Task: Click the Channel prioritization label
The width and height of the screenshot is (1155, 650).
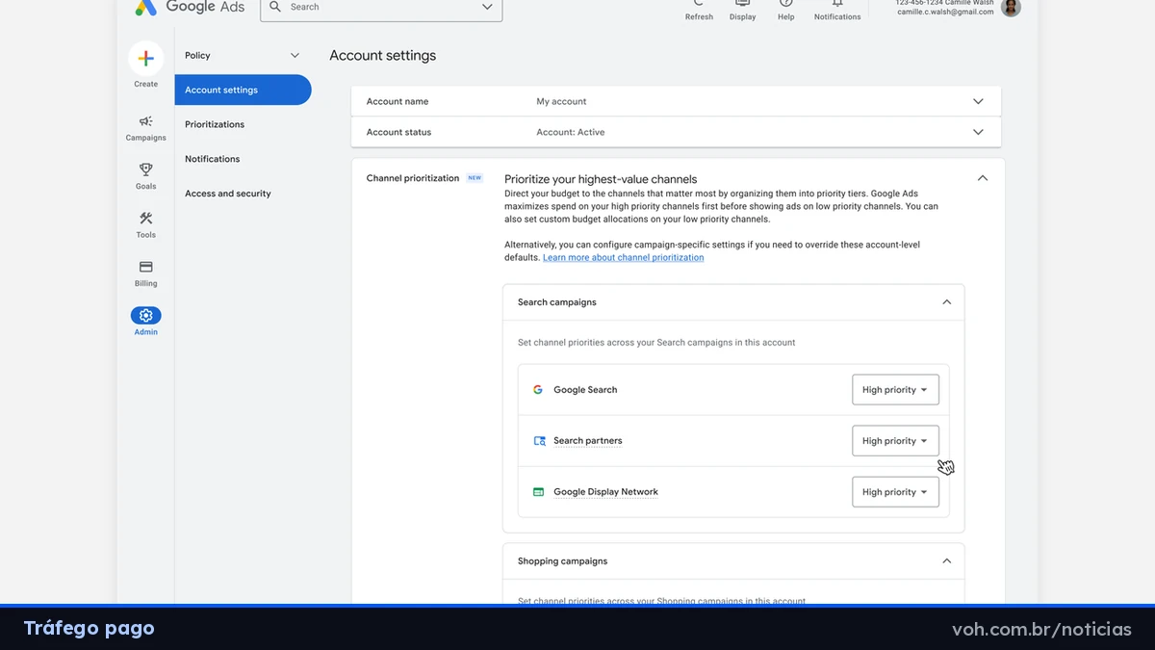Action: pos(413,178)
